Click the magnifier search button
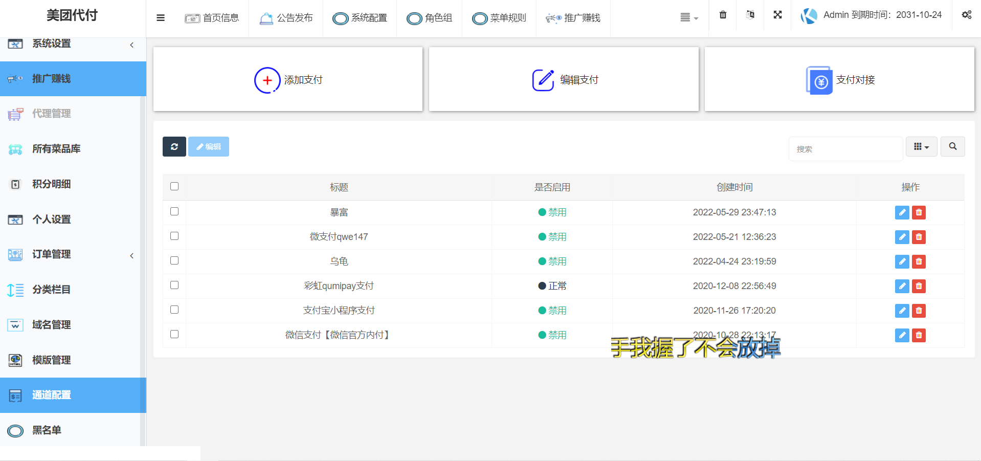Screen dimensions: 981x461 pyautogui.click(x=952, y=146)
